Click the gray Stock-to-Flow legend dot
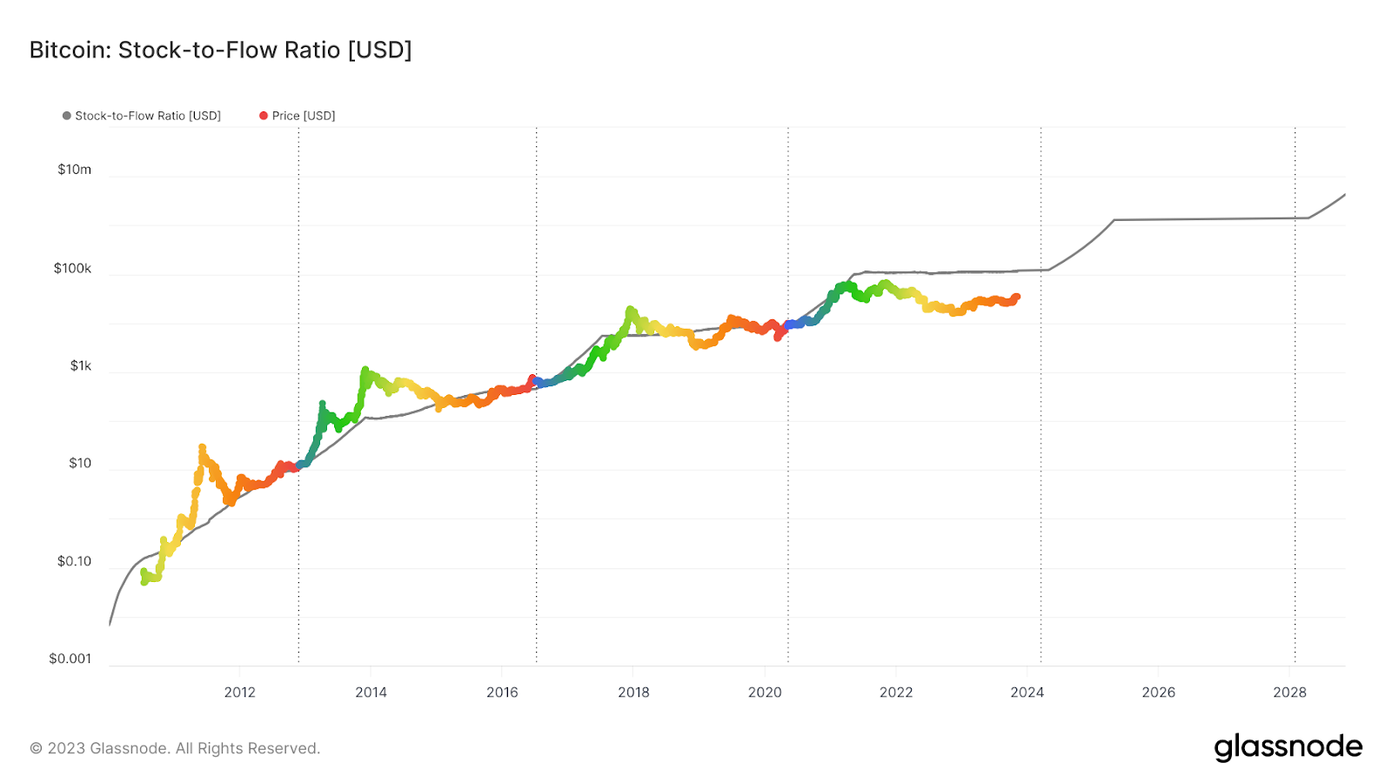Viewport: 1392px width, 783px height. 66,116
